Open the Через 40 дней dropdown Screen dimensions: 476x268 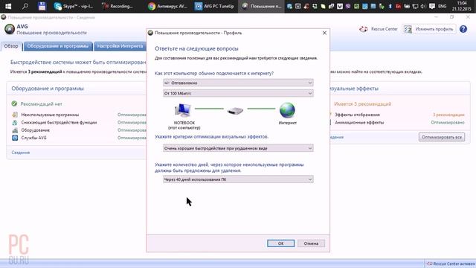coord(238,179)
